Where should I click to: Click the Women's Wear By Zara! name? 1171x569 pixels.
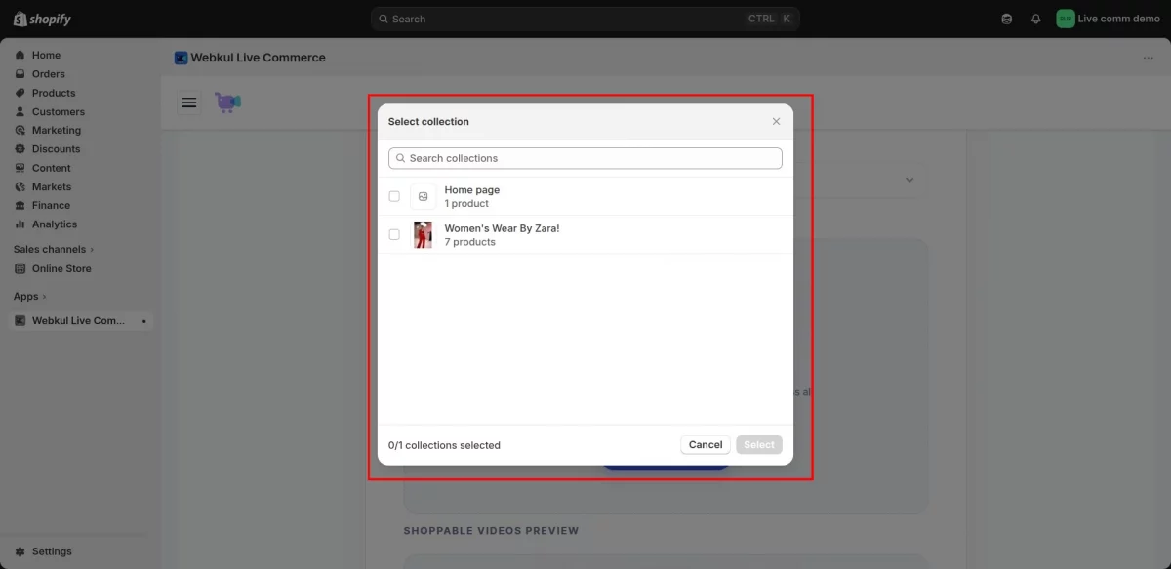point(502,228)
